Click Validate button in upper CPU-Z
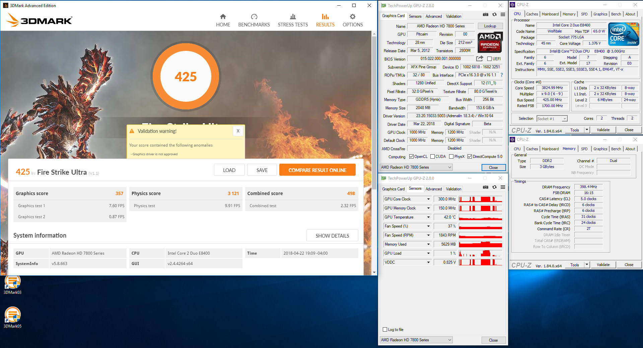 (603, 130)
